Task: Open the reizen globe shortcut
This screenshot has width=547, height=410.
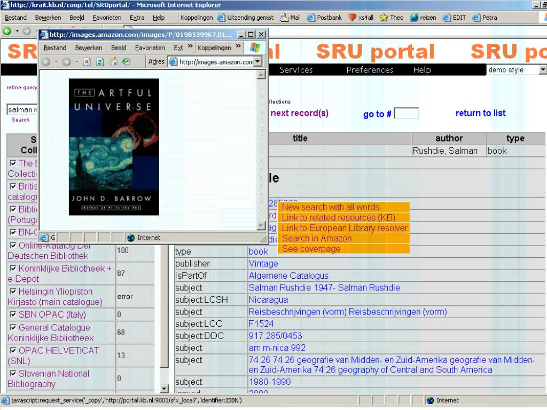Action: point(423,18)
